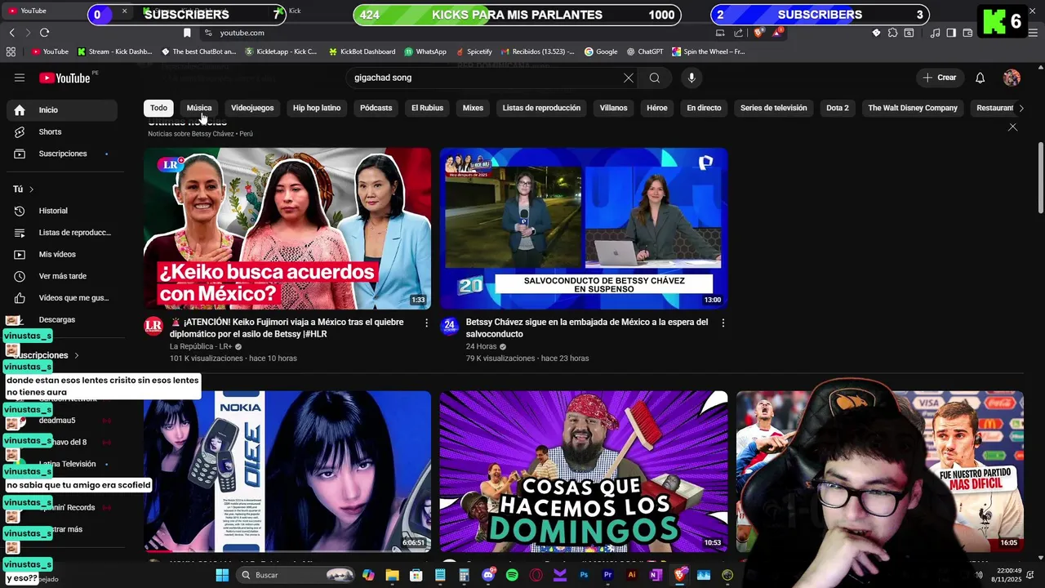
Task: Open LR channel avatar beside Keiko video
Action: click(x=153, y=327)
